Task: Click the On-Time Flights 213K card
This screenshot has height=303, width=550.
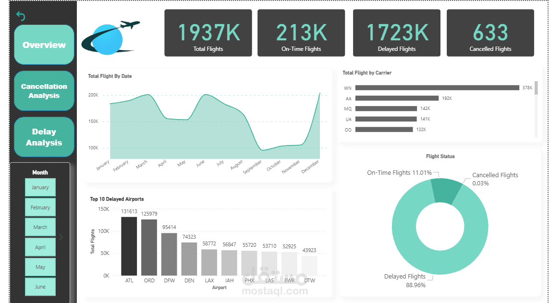Action: pos(301,33)
